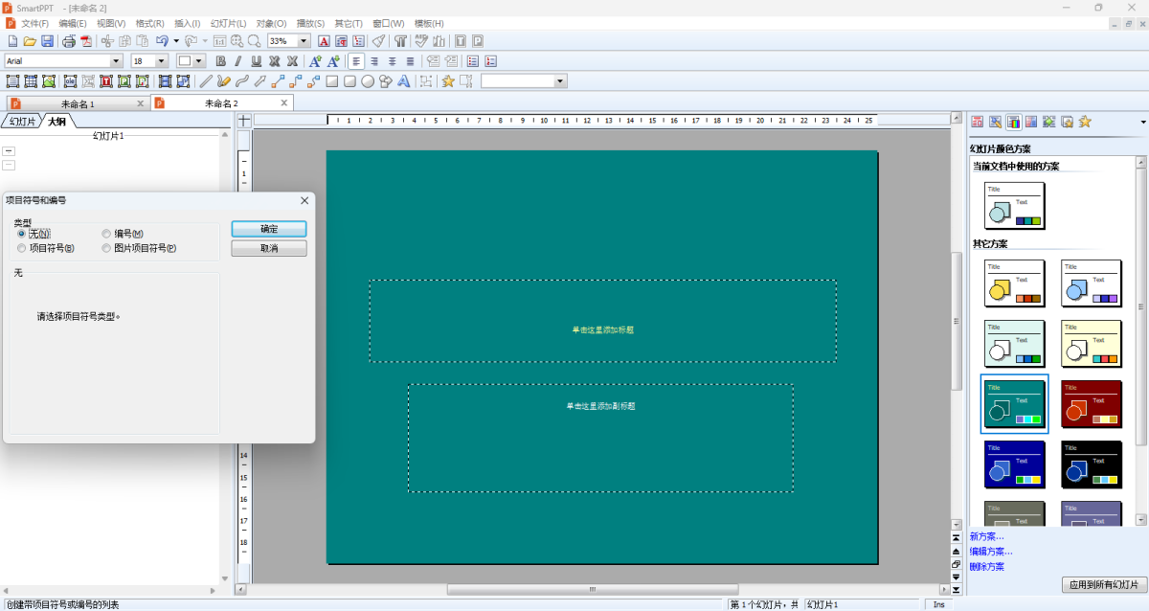Click the Print icon
The width and height of the screenshot is (1149, 611).
pyautogui.click(x=69, y=41)
